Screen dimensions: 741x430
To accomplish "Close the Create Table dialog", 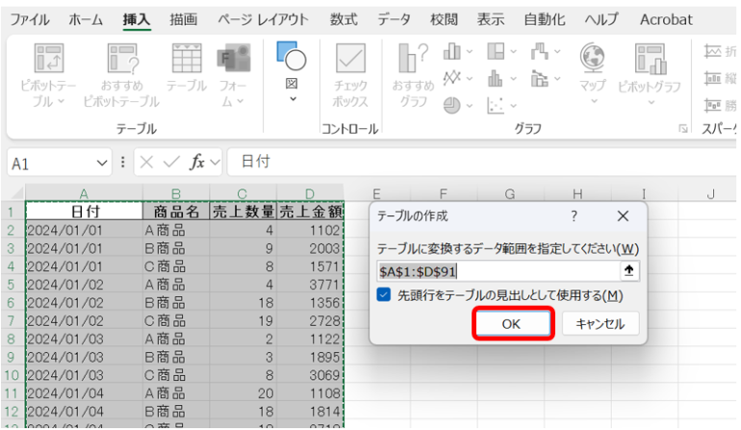I will [623, 215].
